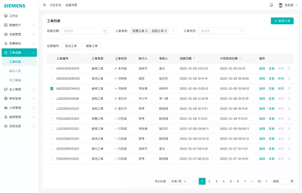This screenshot has width=302, height=193.
Task: Click 查看 link for row M202202214933
Action: (271, 89)
